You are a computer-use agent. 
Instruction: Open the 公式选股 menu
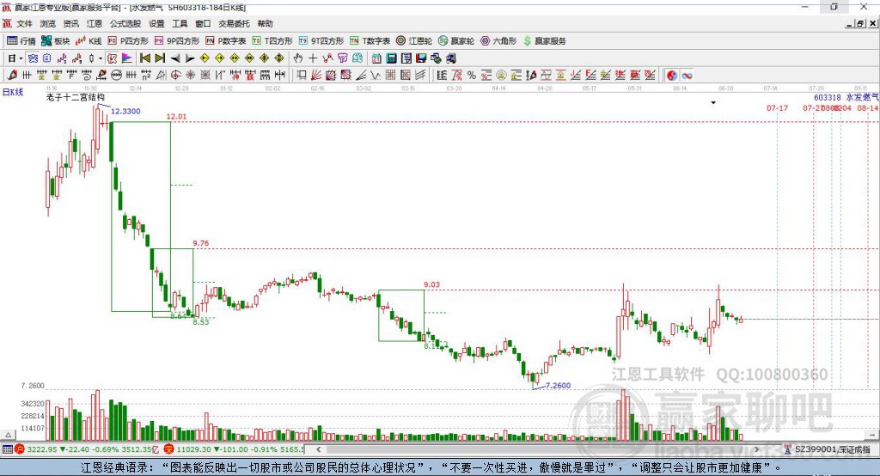tap(125, 23)
